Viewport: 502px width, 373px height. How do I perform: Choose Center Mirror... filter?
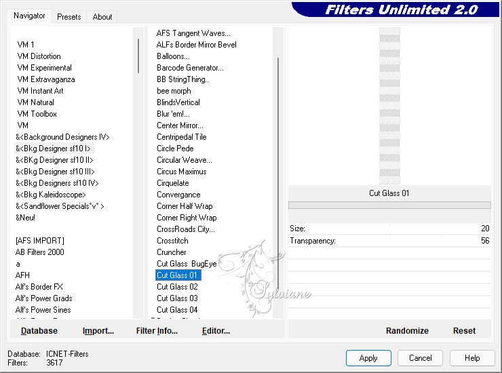pos(180,125)
